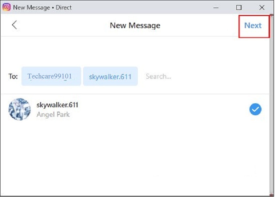Open skywalker.611 profile picture thumbnail

20,109
